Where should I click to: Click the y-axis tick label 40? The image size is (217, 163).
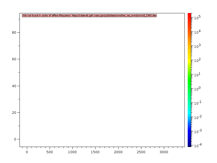[x=14, y=86]
